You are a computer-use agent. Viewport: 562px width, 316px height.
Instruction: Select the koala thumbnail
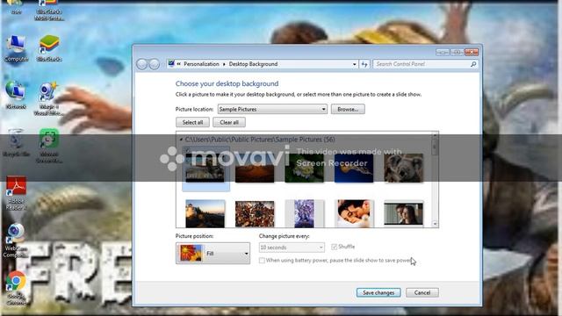(x=403, y=169)
